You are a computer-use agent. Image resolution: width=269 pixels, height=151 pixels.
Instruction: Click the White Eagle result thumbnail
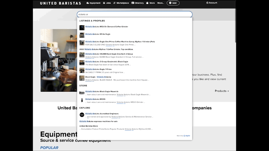pos(82,35)
